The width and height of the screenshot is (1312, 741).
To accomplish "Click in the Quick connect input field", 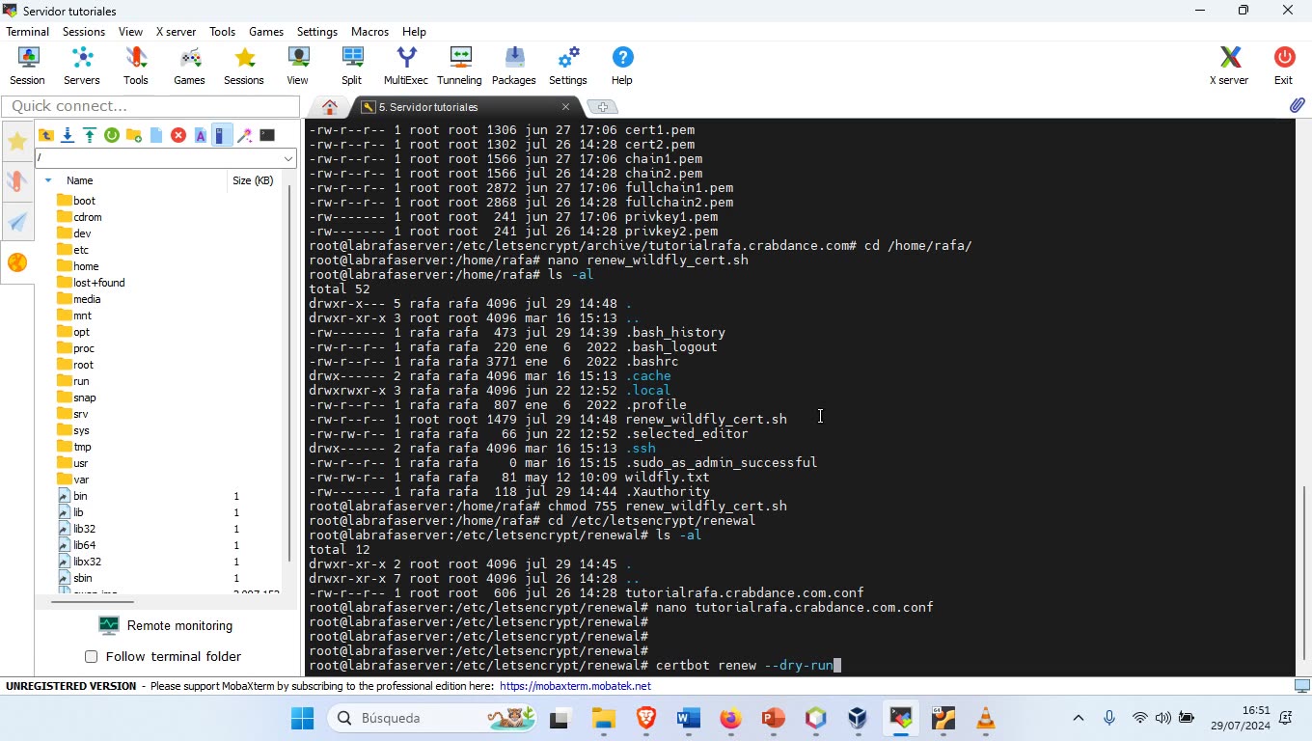I will 150,106.
